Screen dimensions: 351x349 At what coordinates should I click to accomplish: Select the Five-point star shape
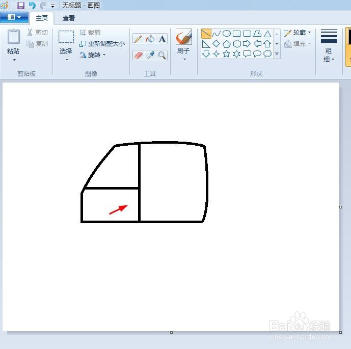(227, 53)
